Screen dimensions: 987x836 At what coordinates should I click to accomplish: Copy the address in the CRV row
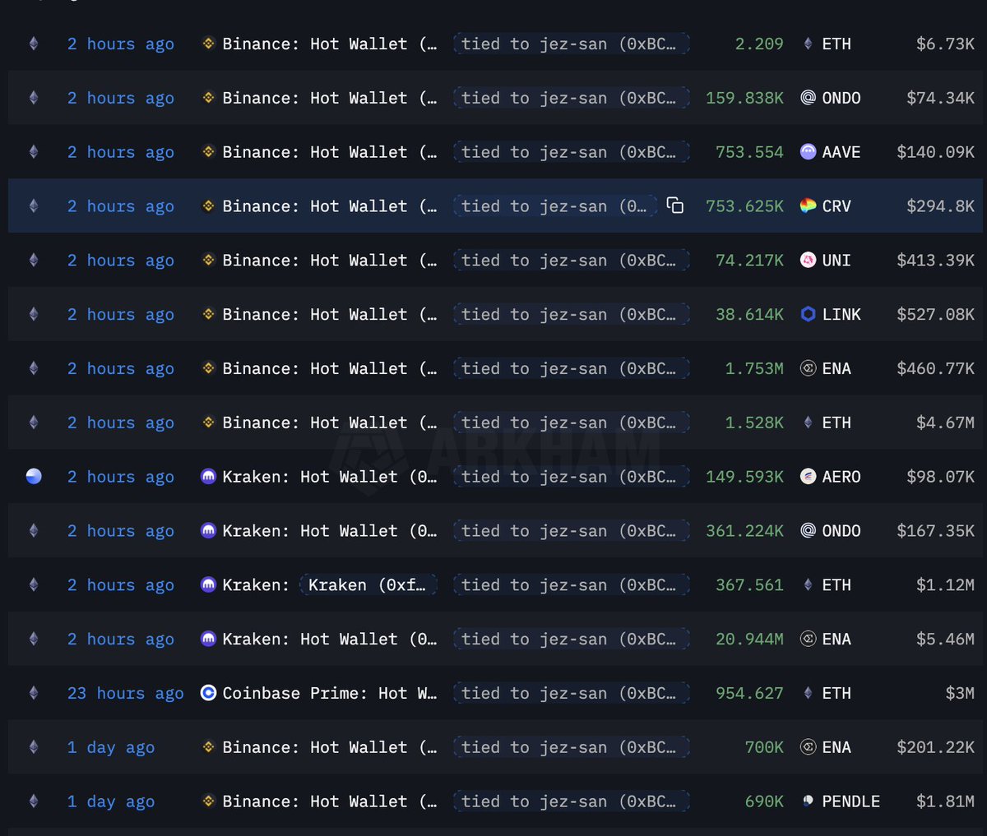[675, 206]
